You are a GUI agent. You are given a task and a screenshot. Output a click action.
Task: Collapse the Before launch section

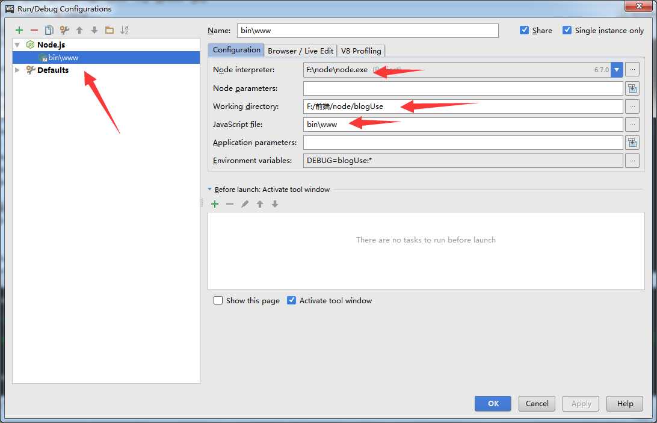(209, 189)
